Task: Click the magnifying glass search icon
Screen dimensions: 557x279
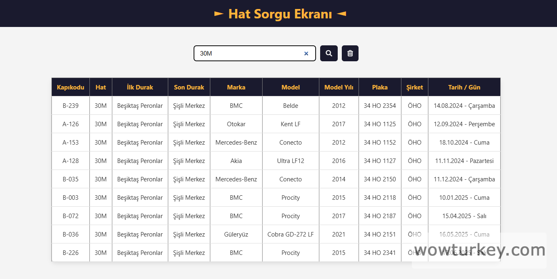Action: coord(329,53)
